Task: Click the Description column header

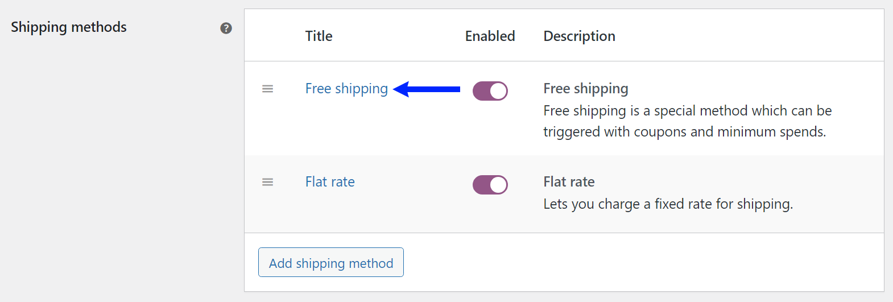Action: pos(579,36)
